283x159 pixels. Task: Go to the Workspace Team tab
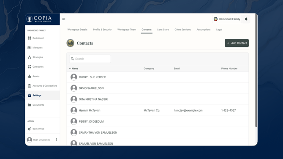pyautogui.click(x=127, y=30)
